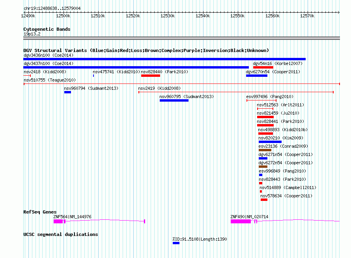Viewport: 351px width, 258px height.
Task: Click the dgv3437n100 (Coe2014) label
Action: [x=49, y=63]
